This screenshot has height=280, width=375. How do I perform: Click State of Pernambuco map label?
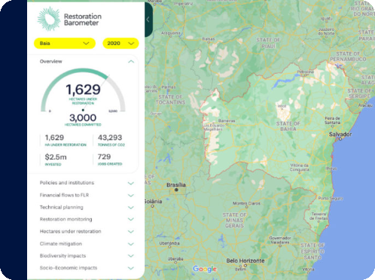coord(348,56)
